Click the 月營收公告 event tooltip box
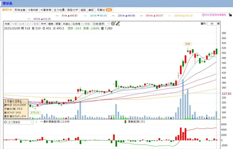 point(16,109)
